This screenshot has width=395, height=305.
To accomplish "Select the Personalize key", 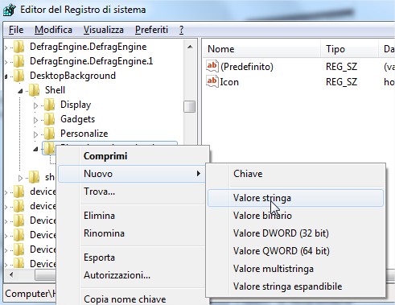I will point(84,134).
